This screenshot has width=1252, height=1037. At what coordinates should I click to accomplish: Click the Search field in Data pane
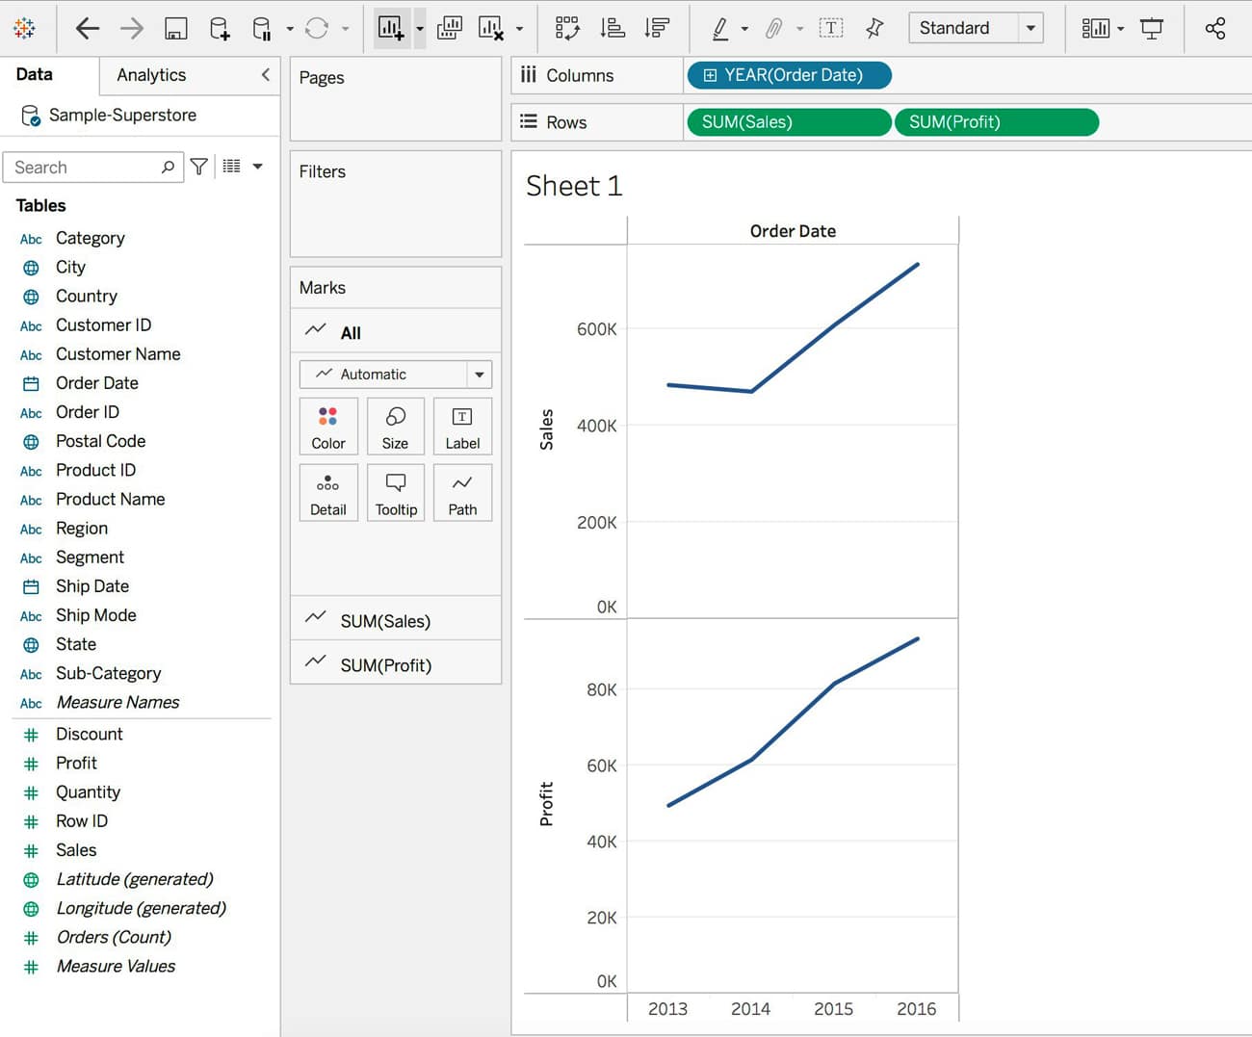point(87,168)
